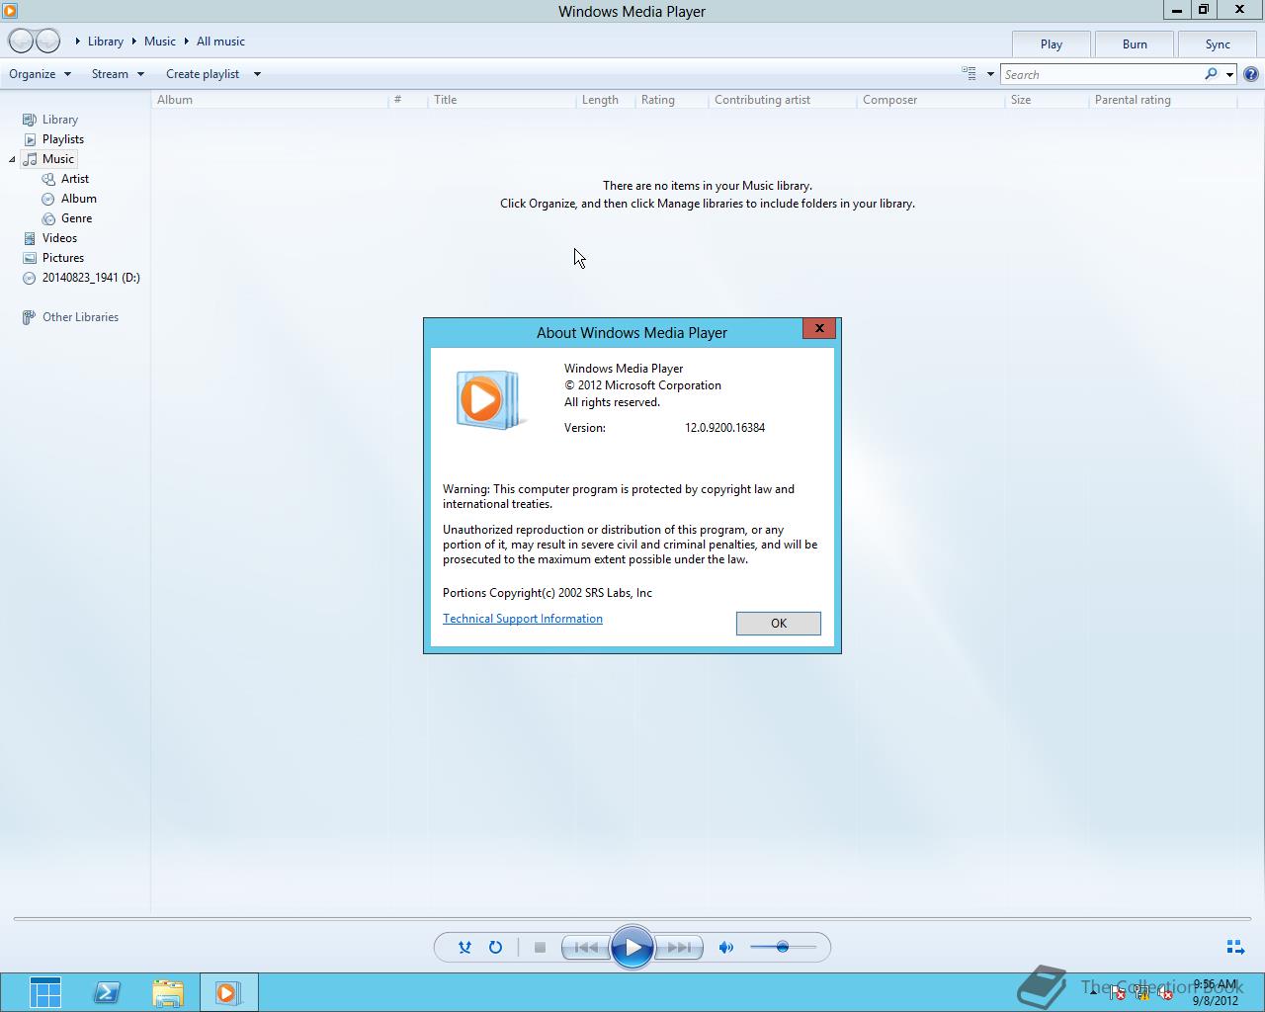Click the Back navigation arrow
The height and width of the screenshot is (1012, 1265).
21,42
